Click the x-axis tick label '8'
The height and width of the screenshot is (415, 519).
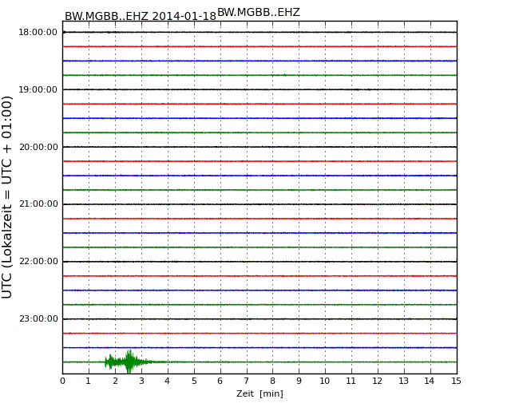click(272, 381)
